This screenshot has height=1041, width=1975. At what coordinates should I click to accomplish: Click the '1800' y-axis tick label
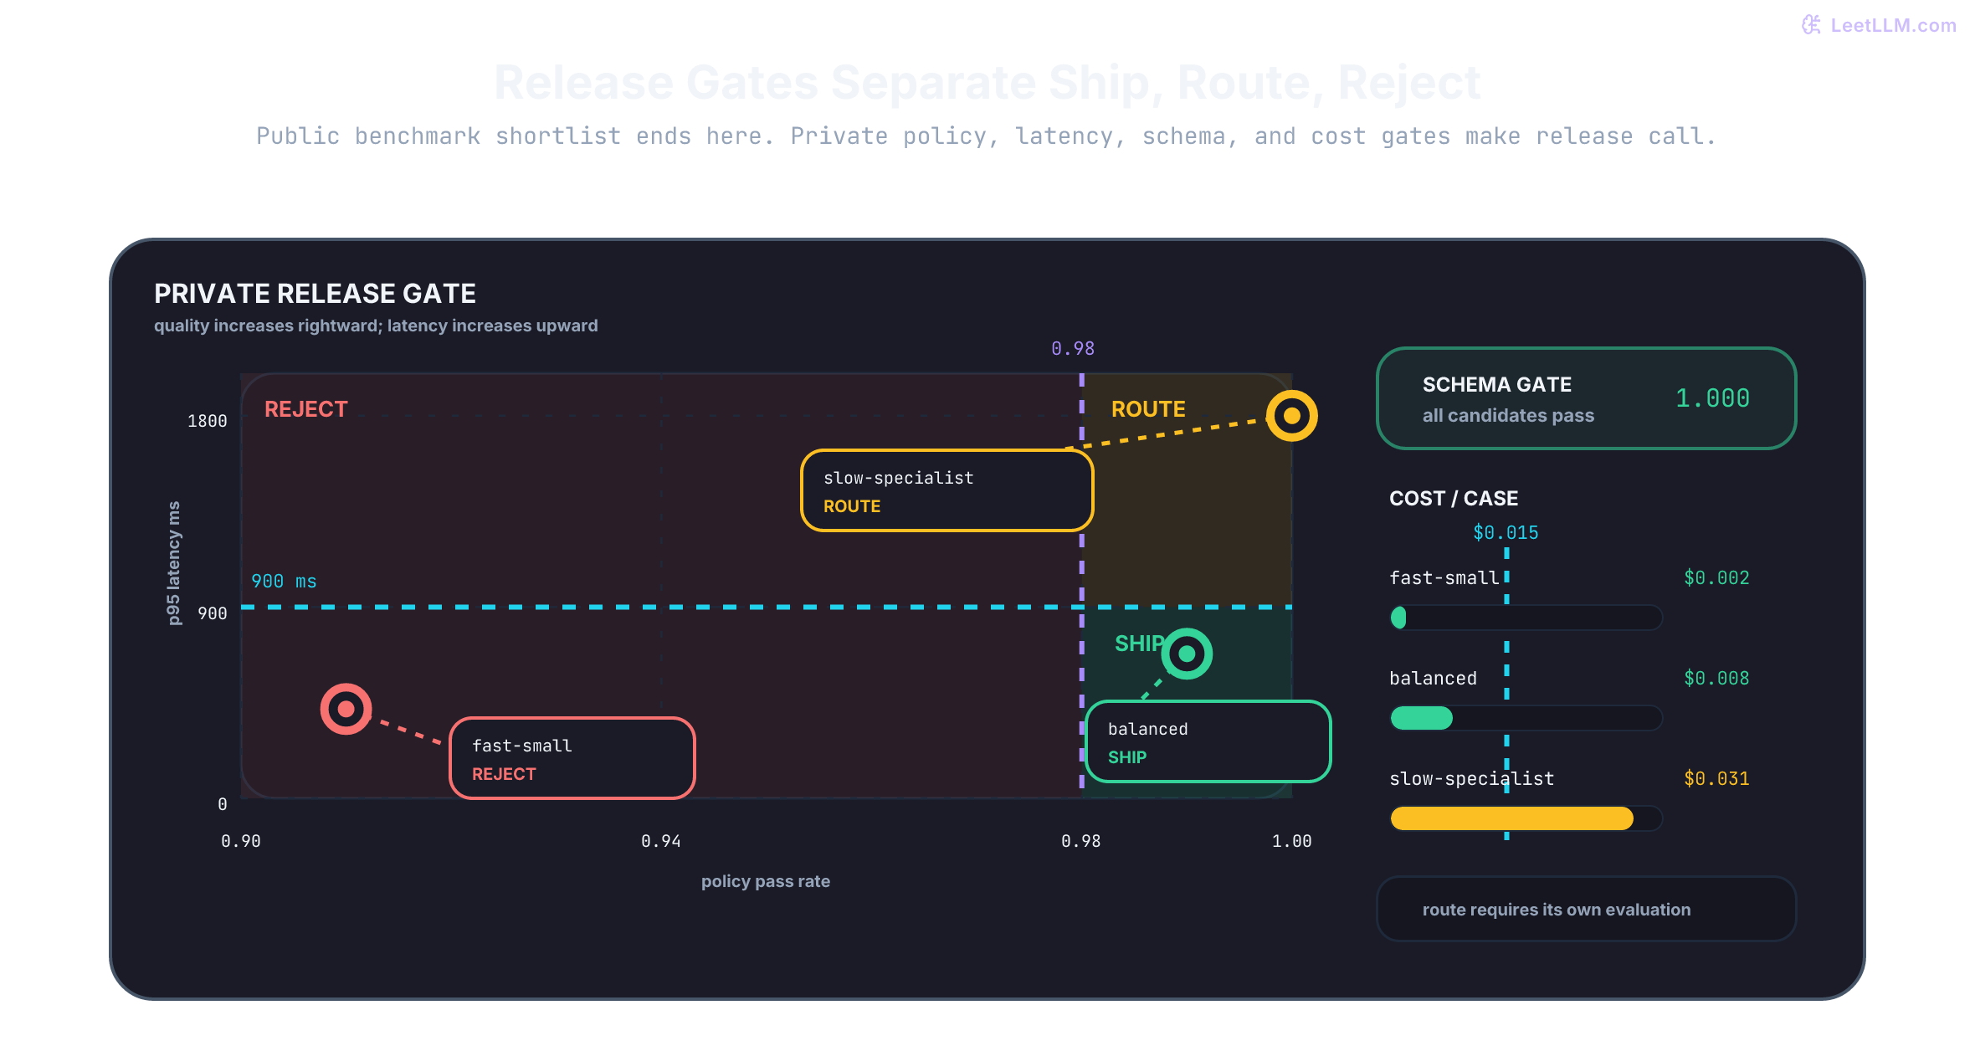pyautogui.click(x=207, y=421)
